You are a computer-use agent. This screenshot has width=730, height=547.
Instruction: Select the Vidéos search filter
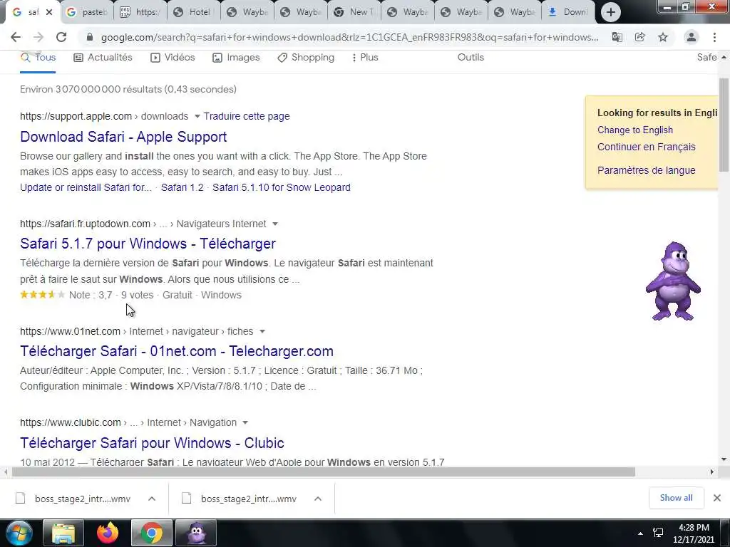(173, 58)
